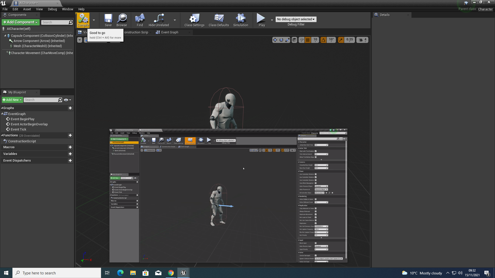Collapse the EventGraph tree node
Screen dimensions: 495x278
click(2, 114)
